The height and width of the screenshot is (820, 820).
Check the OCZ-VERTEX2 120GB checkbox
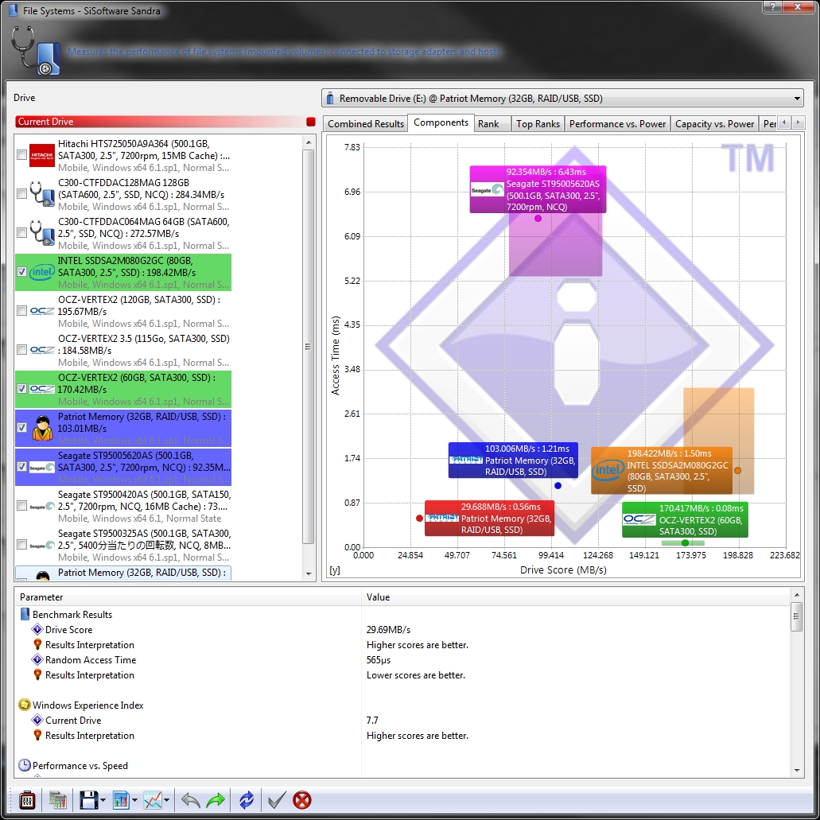[x=21, y=311]
